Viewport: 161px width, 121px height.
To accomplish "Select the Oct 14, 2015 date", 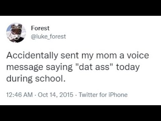I will click(55, 95).
